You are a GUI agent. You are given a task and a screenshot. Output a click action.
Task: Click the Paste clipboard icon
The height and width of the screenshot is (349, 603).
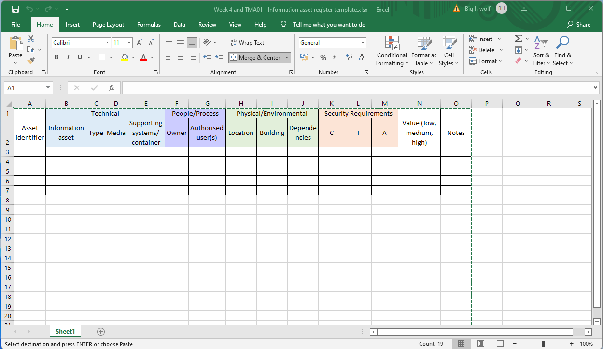(x=15, y=43)
